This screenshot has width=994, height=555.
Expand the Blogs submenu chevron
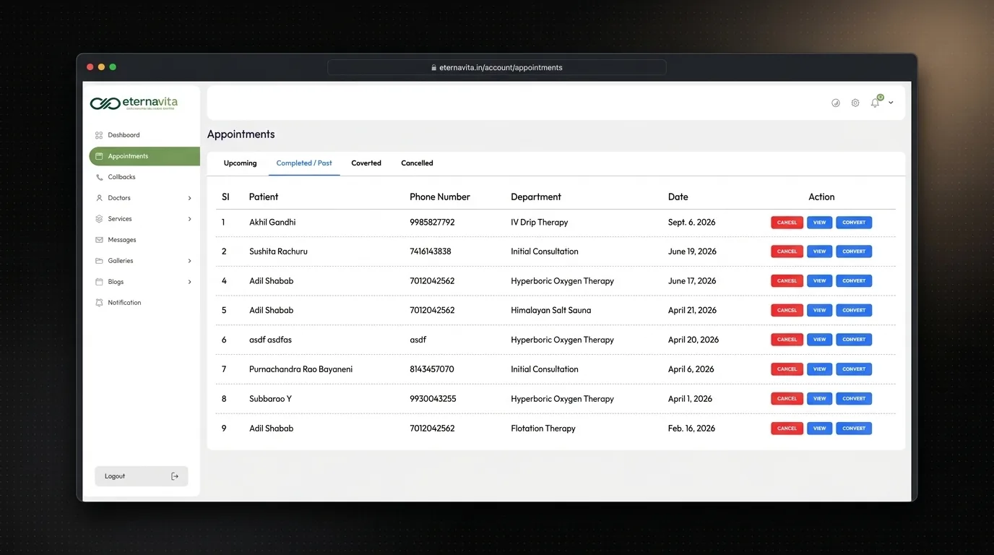(x=190, y=282)
